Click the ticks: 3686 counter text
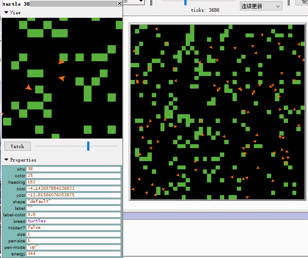 coord(205,10)
